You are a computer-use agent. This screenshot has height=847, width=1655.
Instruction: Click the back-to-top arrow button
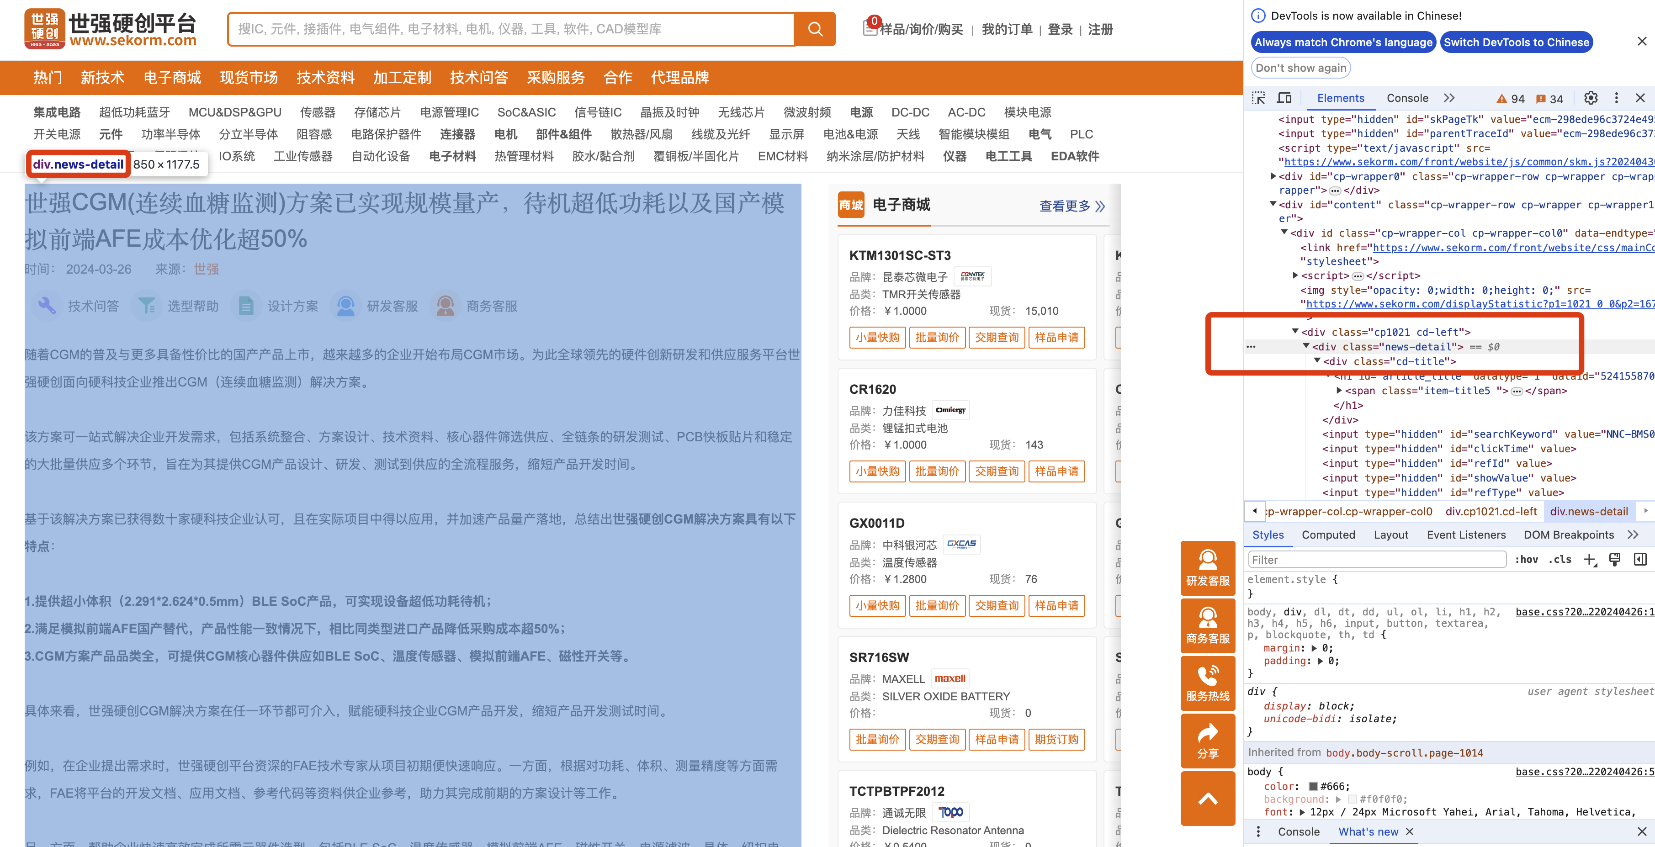click(1208, 799)
